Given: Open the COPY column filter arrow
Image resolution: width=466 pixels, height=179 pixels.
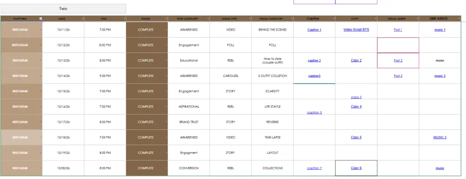Looking at the screenshot, I should tap(375, 19).
